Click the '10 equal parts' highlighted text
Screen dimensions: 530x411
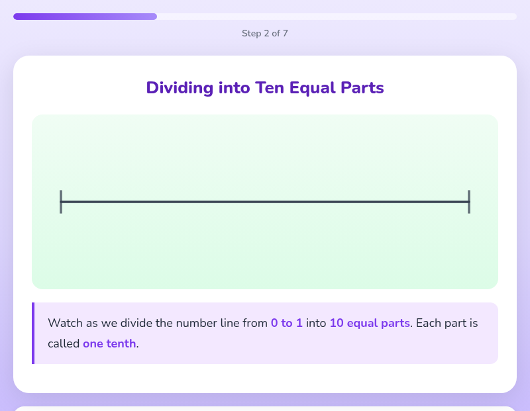tap(369, 323)
